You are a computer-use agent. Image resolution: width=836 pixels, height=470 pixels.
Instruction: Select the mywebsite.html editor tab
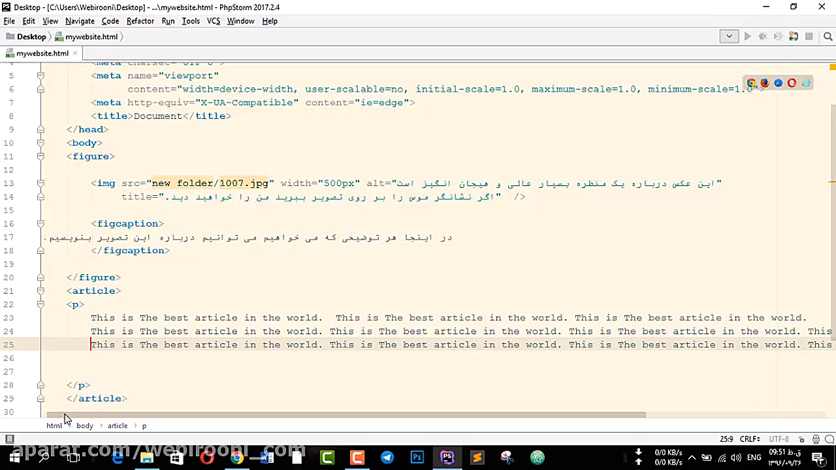40,53
